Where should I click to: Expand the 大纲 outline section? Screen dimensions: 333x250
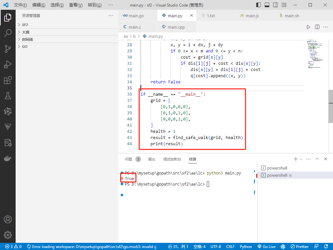tap(67, 32)
